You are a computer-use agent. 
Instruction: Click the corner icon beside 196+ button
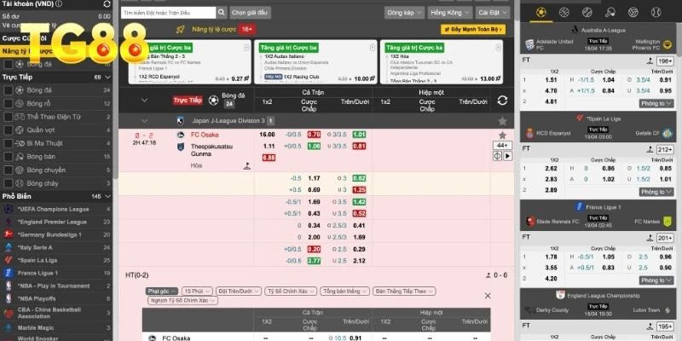(x=650, y=61)
